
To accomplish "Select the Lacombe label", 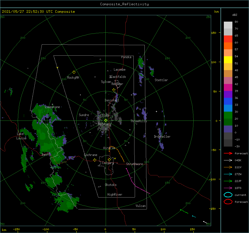I will pyautogui.click(x=120, y=70).
